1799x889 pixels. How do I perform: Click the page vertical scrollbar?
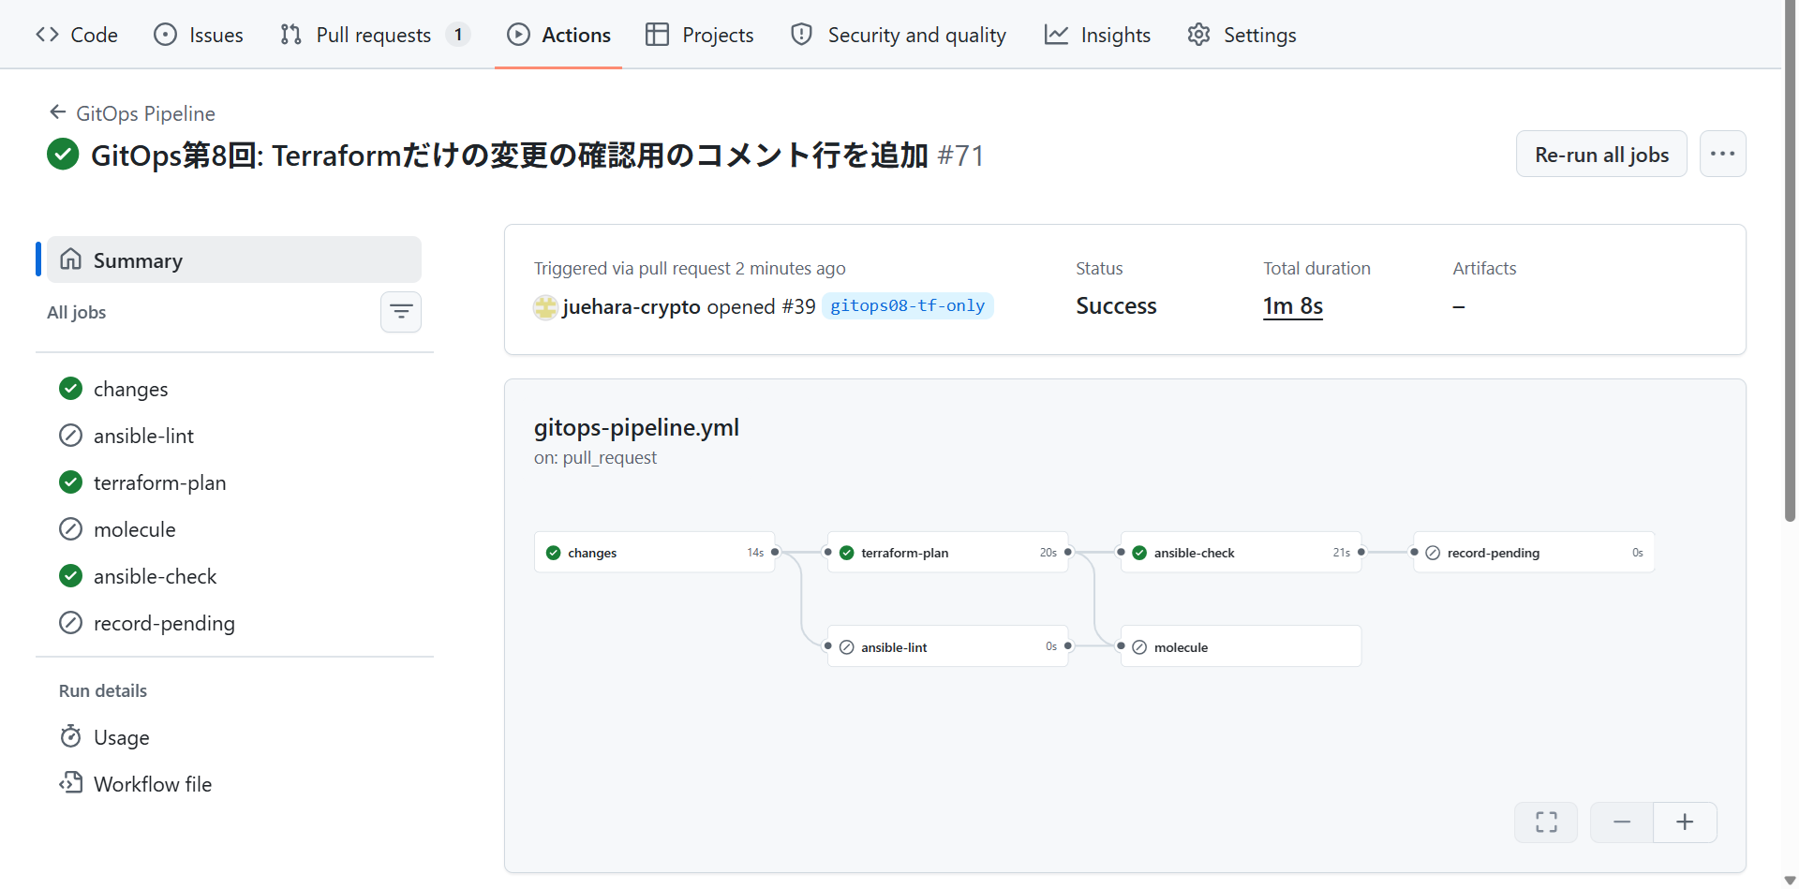pyautogui.click(x=1790, y=262)
